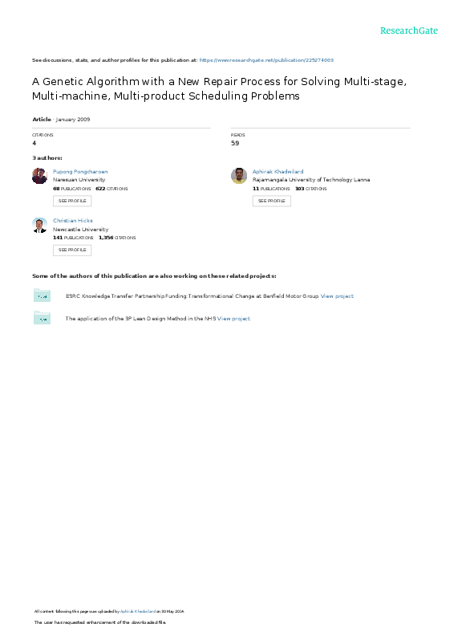462x636 pixels.
Task: Click Christian Hicks author name
Action: 72,221
